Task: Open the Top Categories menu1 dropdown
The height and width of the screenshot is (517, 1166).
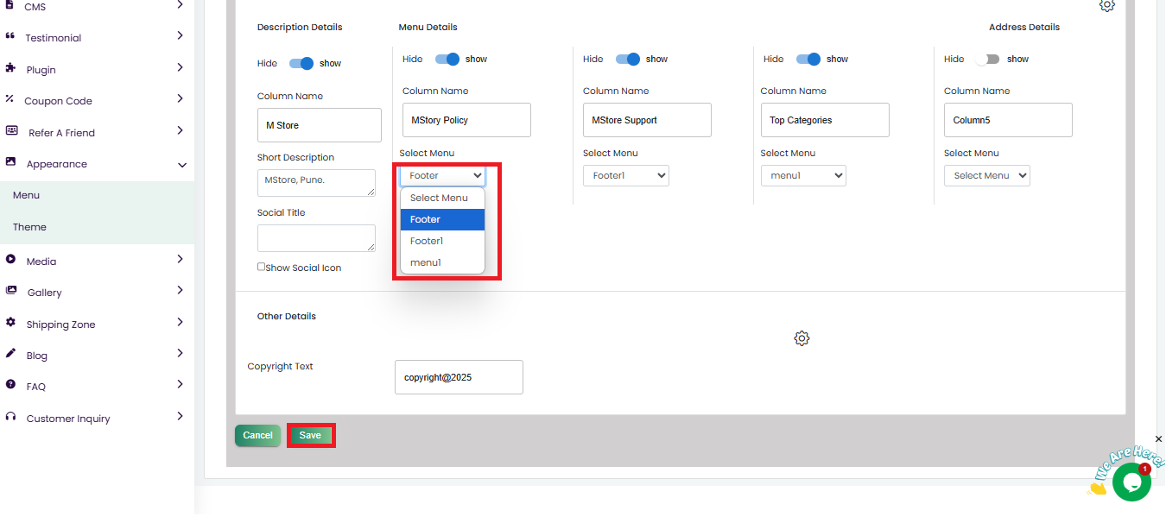Action: [x=803, y=176]
